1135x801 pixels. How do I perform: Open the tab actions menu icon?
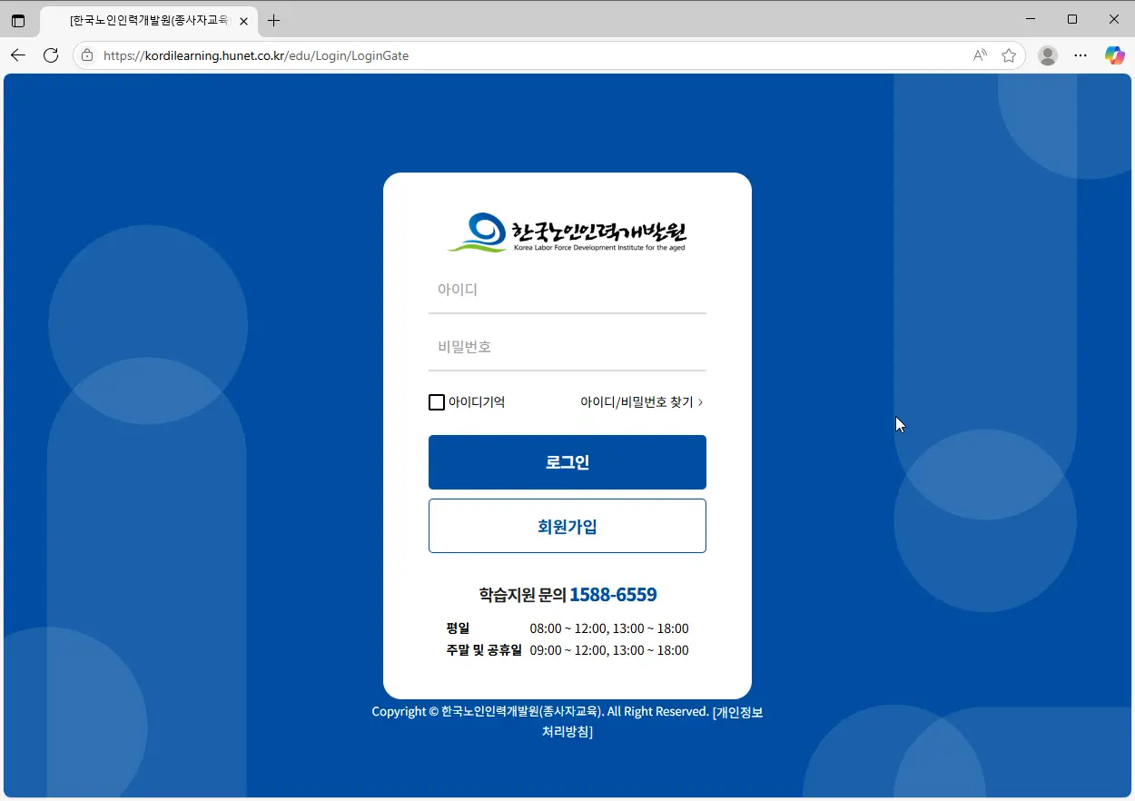(x=18, y=20)
